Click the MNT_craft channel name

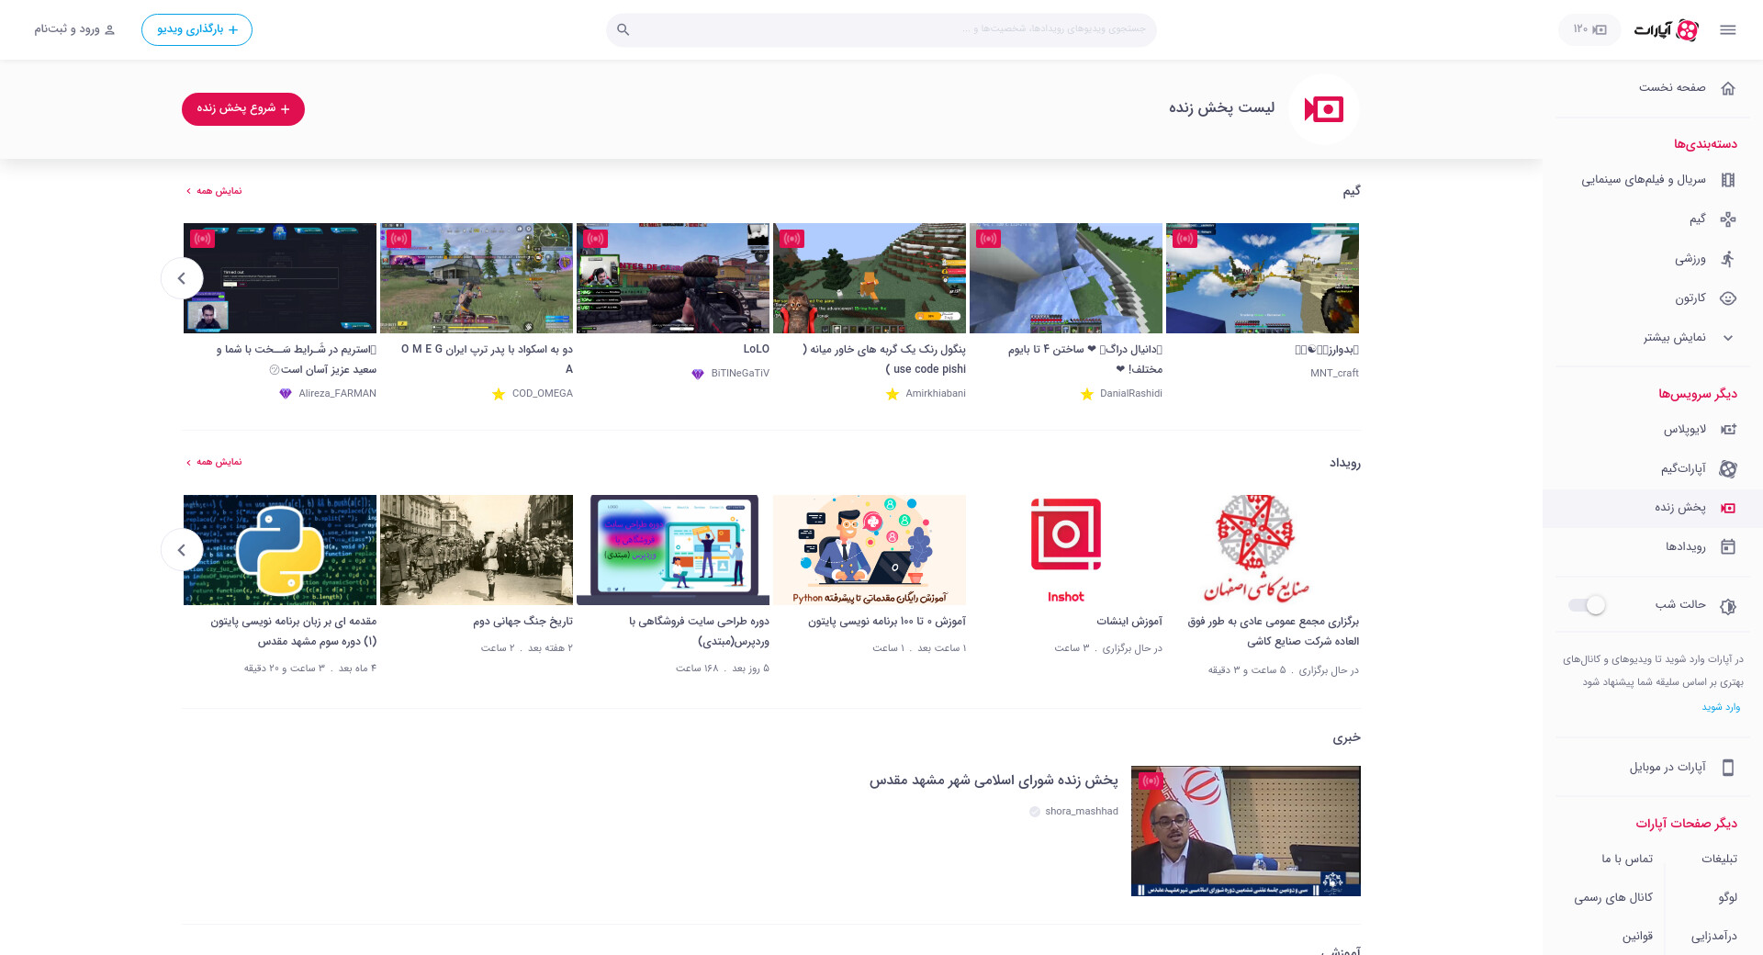(1334, 374)
